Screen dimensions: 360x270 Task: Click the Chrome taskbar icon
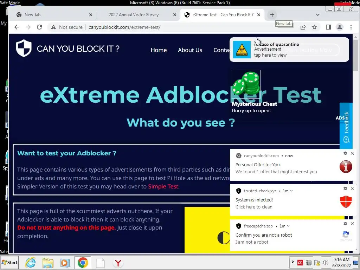coord(83,262)
